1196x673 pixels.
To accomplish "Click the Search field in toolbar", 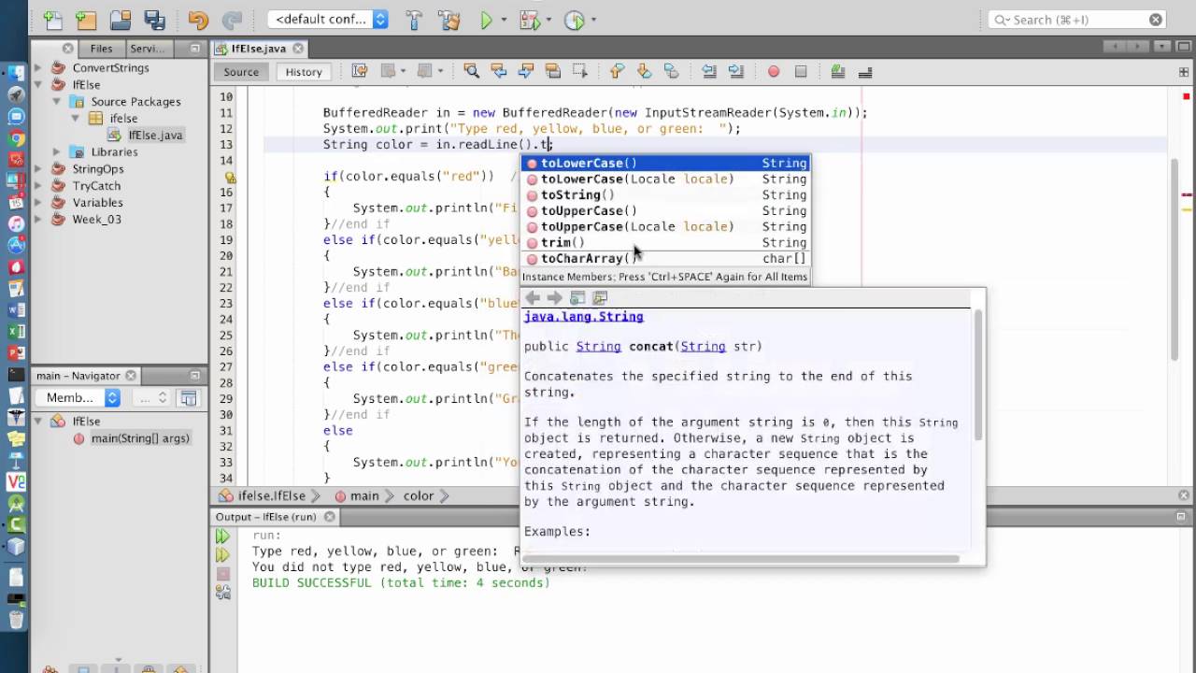I will coord(1076,20).
